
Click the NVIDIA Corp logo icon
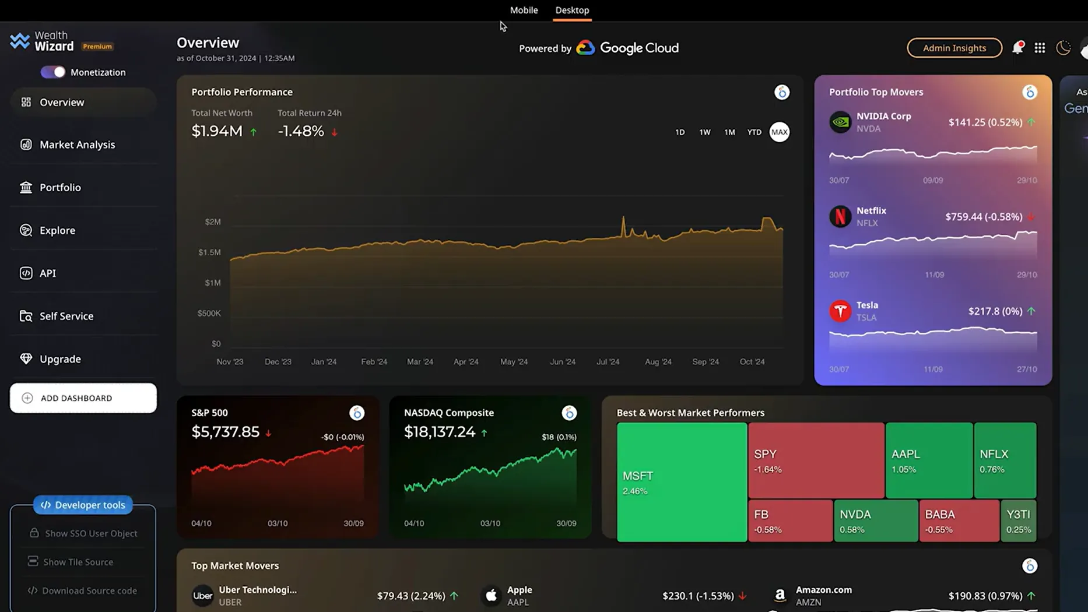(840, 122)
